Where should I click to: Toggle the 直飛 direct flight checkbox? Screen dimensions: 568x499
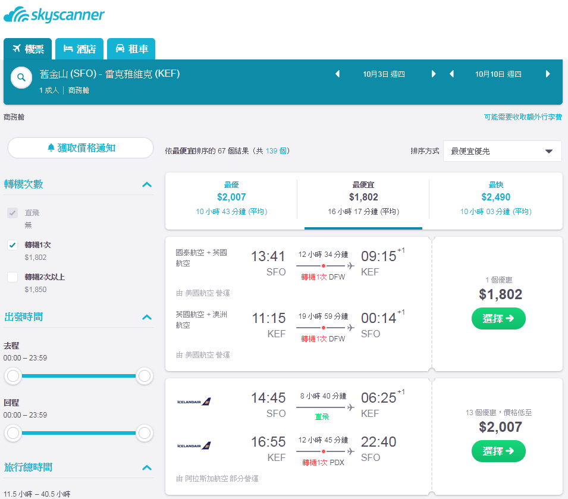click(x=12, y=213)
